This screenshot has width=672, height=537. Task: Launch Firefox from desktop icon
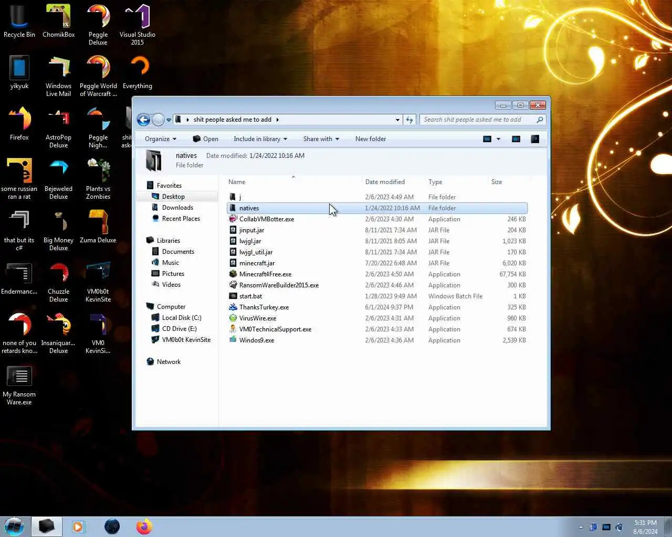19,124
